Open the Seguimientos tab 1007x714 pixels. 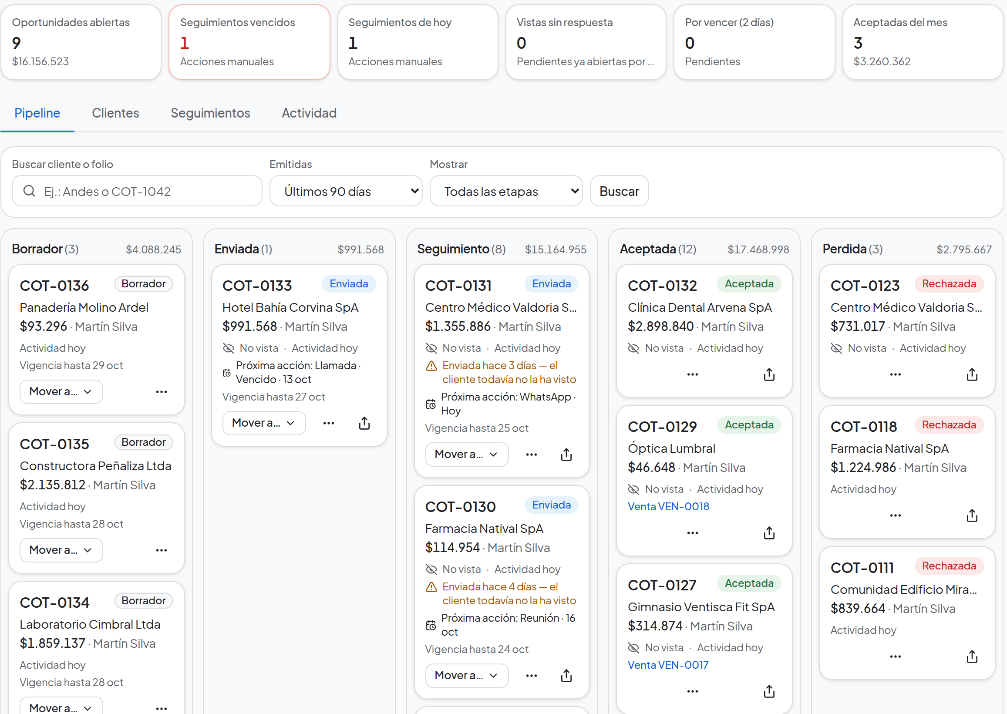click(210, 113)
